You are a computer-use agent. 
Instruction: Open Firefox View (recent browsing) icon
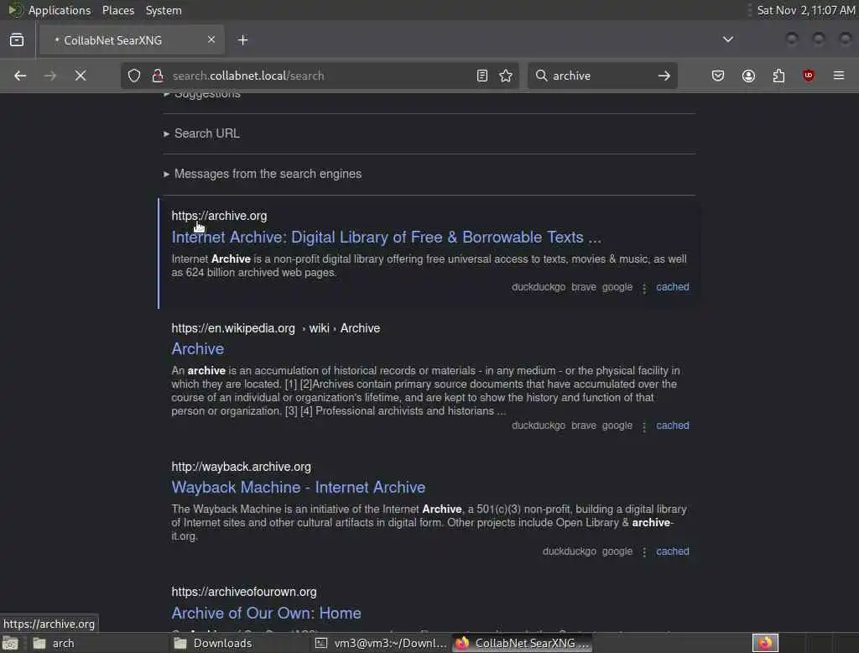(x=17, y=40)
